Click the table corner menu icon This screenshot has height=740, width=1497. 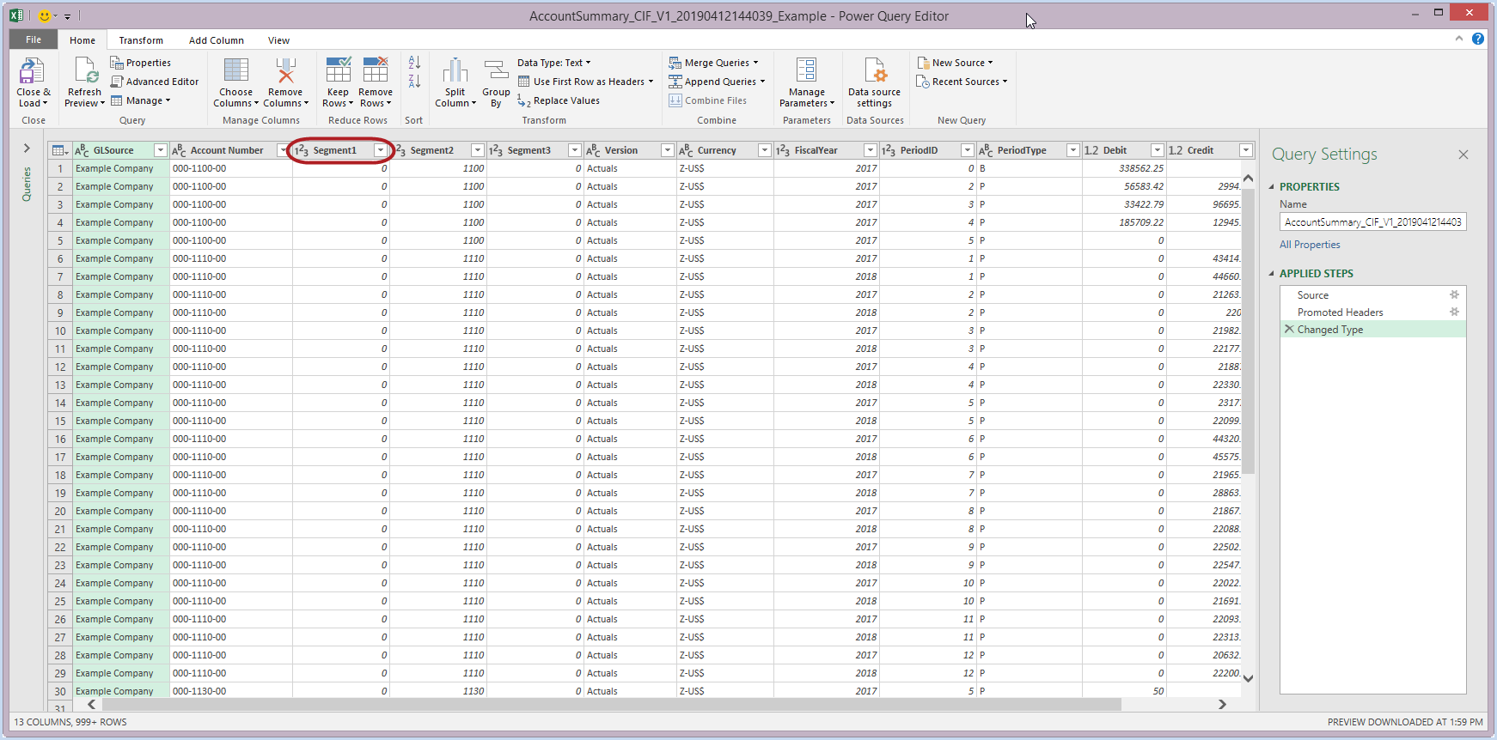click(60, 150)
